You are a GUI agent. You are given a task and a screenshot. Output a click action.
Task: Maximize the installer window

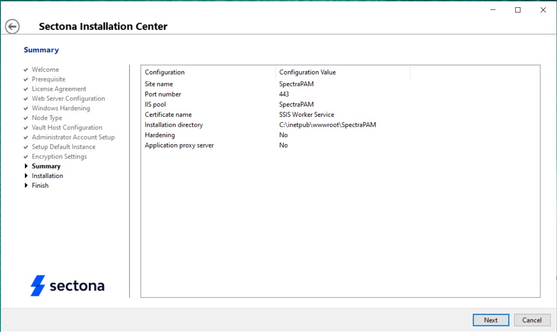(518, 10)
